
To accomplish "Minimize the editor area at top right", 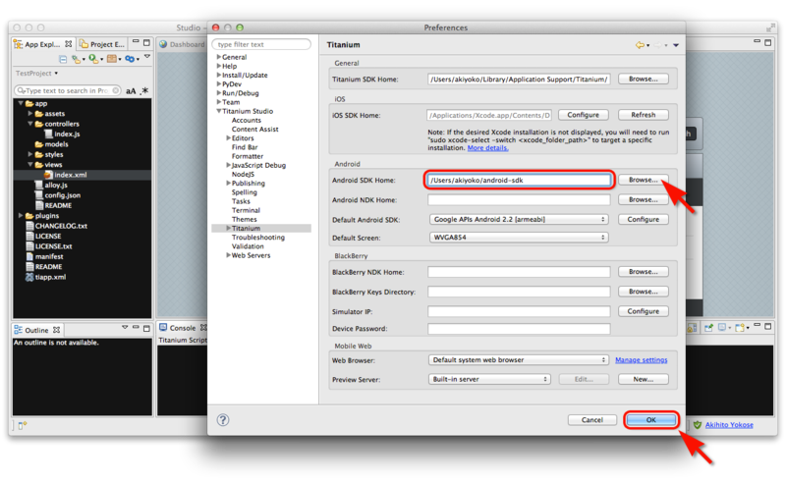I will pyautogui.click(x=757, y=41).
